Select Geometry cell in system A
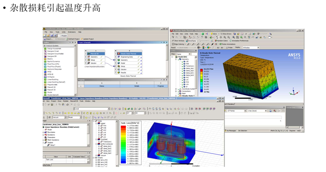Screen dimensions: 326x172 (95, 57)
